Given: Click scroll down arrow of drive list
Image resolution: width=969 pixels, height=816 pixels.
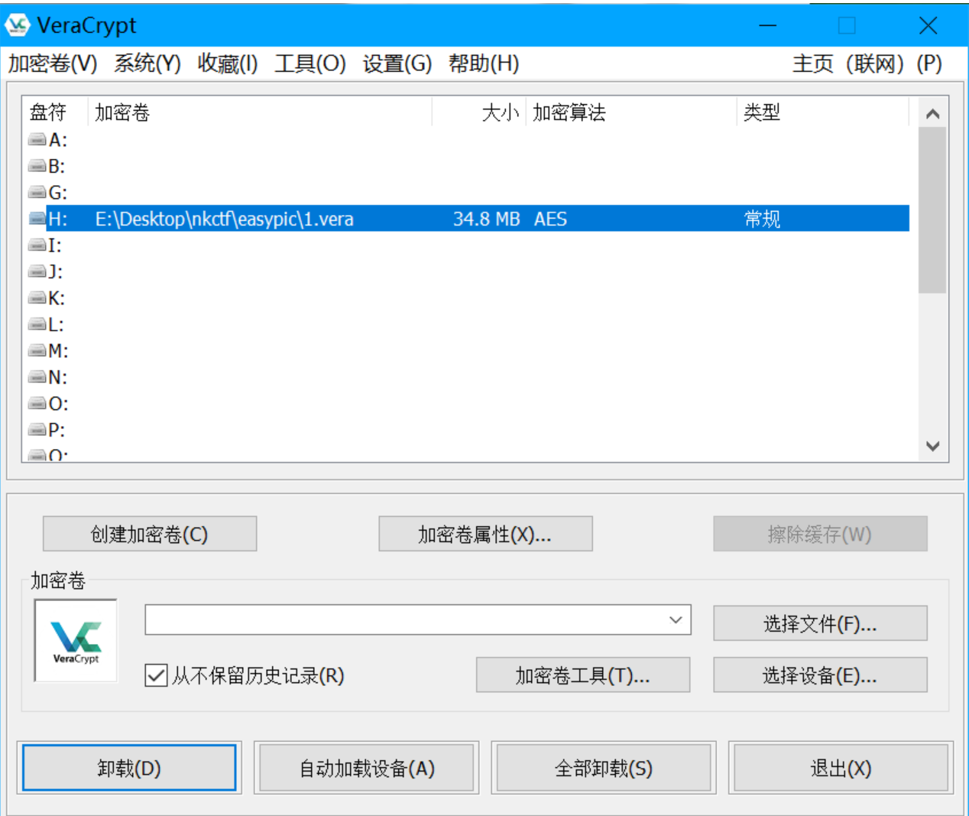Looking at the screenshot, I should click(x=932, y=446).
